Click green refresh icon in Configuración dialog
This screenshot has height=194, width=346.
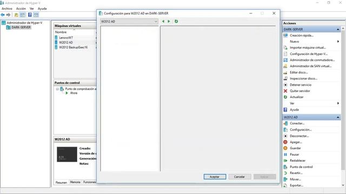176,22
